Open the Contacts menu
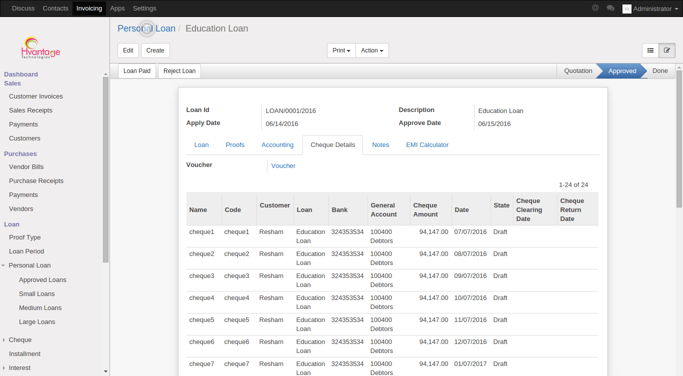The image size is (683, 376). (x=55, y=8)
